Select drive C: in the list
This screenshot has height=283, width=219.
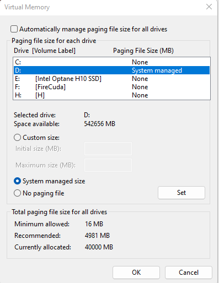coord(111,62)
